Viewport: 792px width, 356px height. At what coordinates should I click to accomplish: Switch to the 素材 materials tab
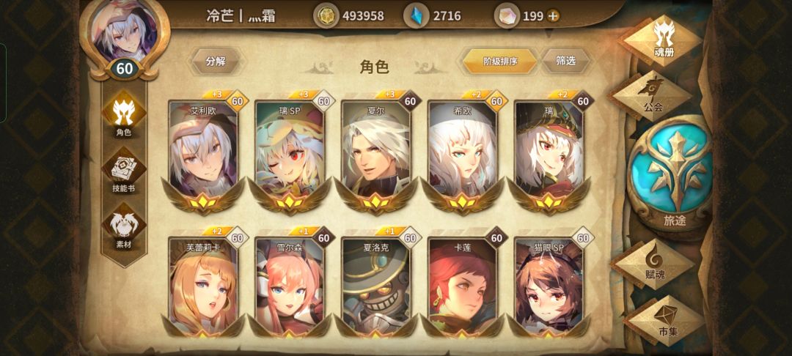point(124,228)
